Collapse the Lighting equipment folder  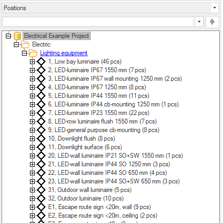point(24,53)
